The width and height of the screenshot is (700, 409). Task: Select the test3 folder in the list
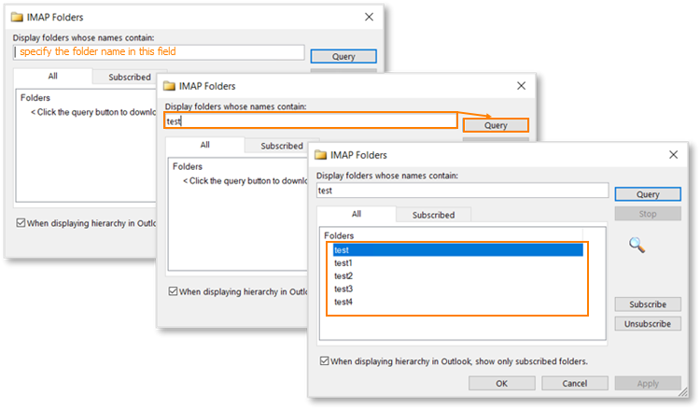(x=343, y=289)
